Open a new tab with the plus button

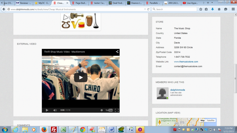point(208,3)
